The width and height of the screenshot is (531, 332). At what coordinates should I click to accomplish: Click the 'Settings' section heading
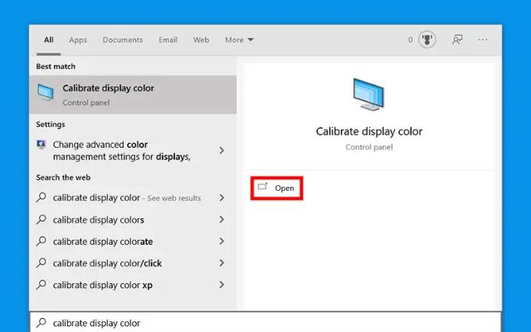(x=51, y=124)
